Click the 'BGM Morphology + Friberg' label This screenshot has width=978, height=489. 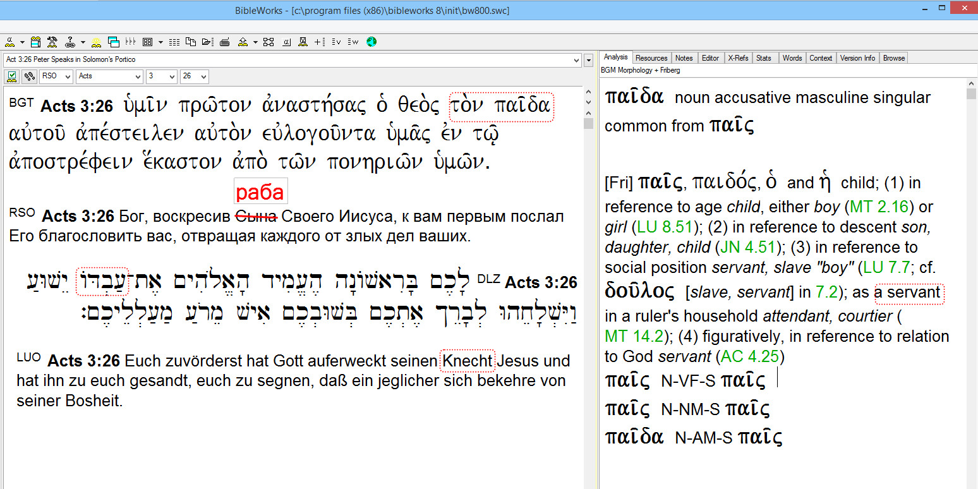click(640, 70)
